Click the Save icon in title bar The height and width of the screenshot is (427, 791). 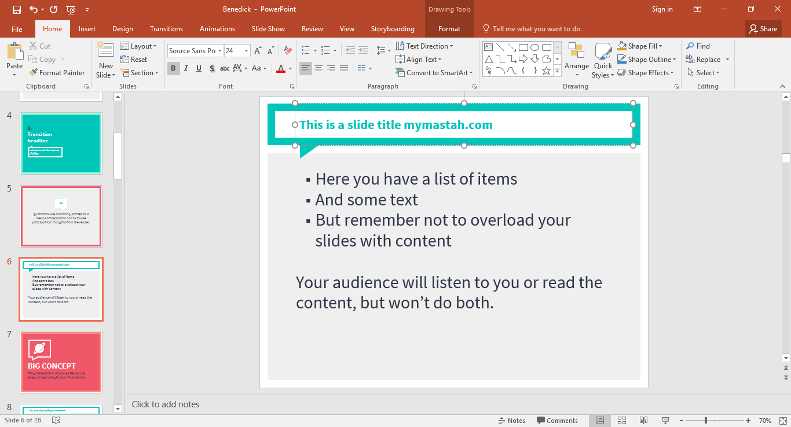pyautogui.click(x=16, y=9)
